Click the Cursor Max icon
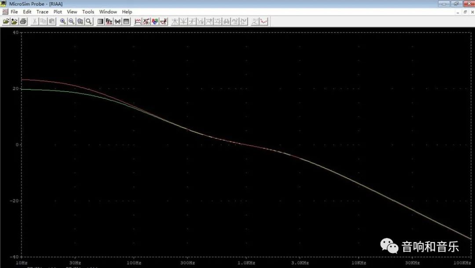Screen dimensions: 475x268 click(x=209, y=22)
